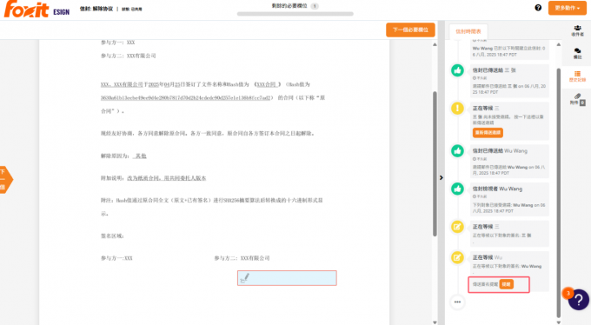Image resolution: width=591 pixels, height=325 pixels.
Task: Click the remaining required fields count badge
Action: [315, 6]
